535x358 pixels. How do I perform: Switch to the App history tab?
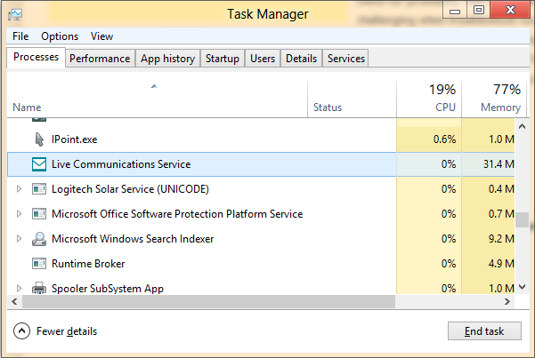coord(167,59)
